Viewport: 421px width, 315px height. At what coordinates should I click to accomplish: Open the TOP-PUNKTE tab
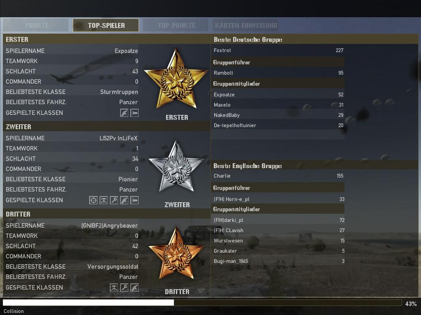pos(176,25)
